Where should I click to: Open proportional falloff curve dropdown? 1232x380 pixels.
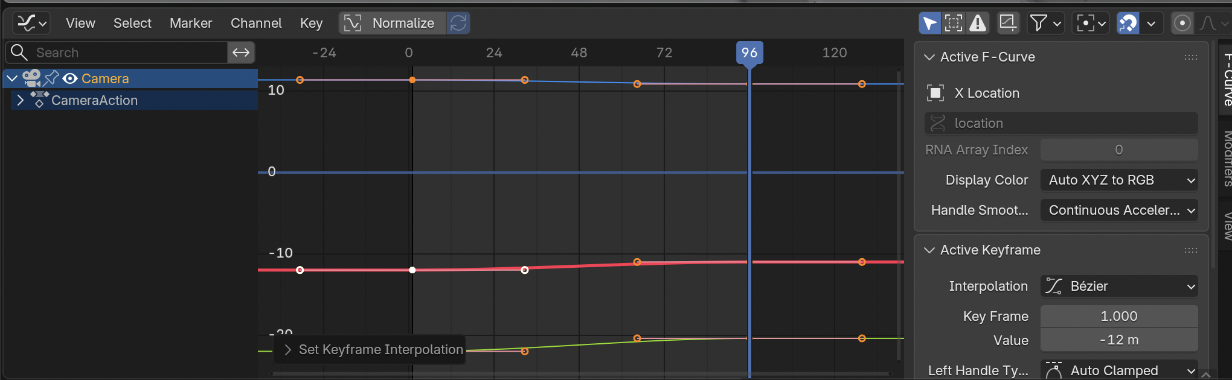[x=1214, y=24]
